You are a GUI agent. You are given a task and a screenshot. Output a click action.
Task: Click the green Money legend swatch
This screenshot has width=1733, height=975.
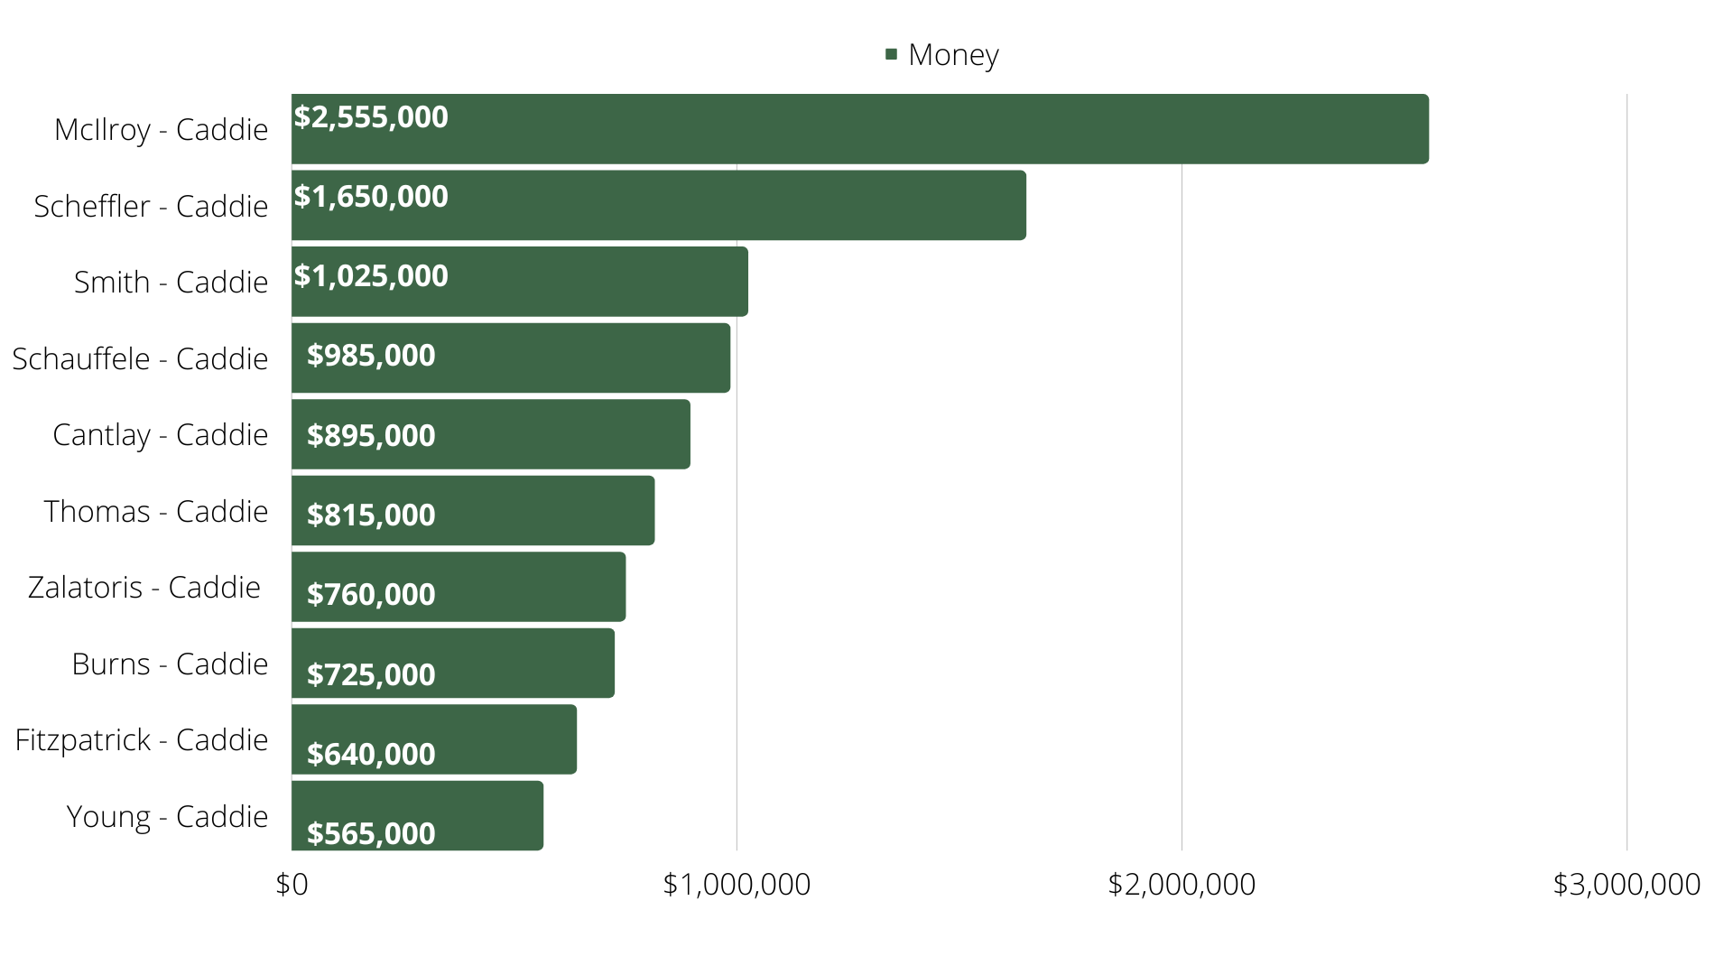pyautogui.click(x=891, y=55)
